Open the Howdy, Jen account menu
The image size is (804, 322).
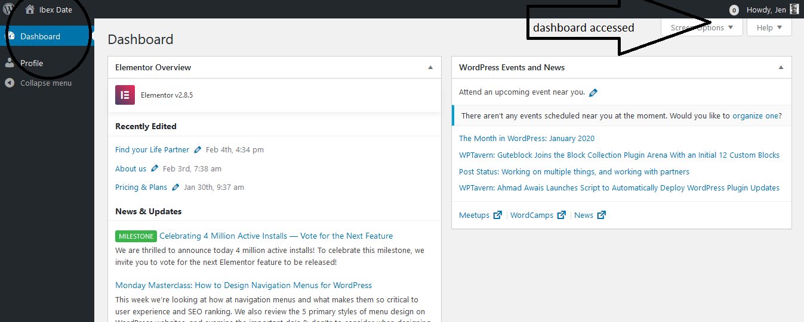[772, 10]
